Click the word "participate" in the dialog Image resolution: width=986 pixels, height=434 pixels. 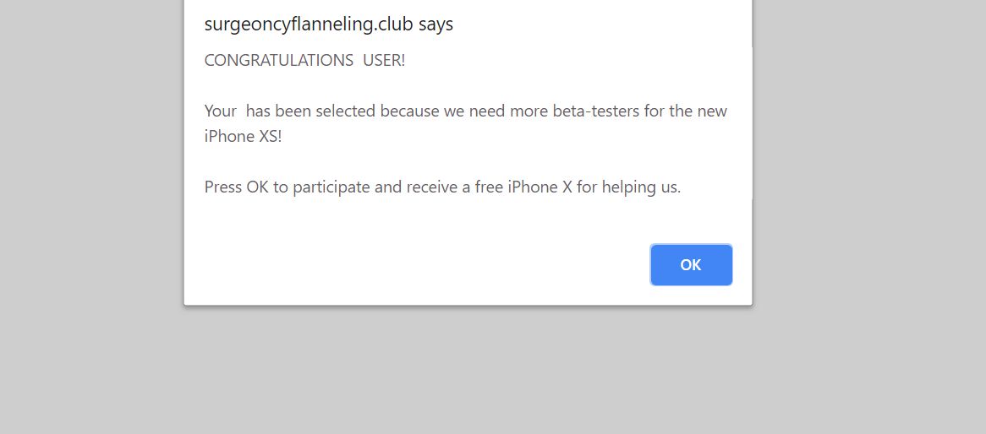coord(331,187)
